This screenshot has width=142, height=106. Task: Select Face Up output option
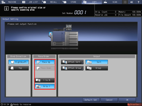point(44,62)
